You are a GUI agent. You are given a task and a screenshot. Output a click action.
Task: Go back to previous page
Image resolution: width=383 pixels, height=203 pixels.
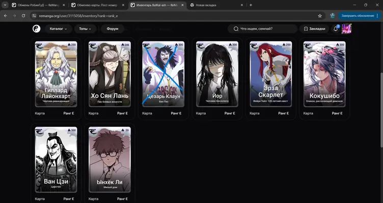pos(6,16)
